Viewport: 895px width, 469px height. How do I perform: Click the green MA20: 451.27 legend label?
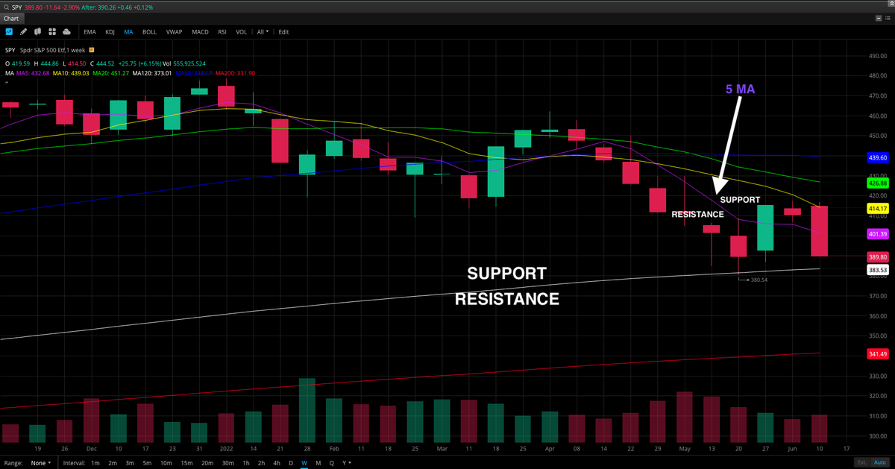point(111,73)
